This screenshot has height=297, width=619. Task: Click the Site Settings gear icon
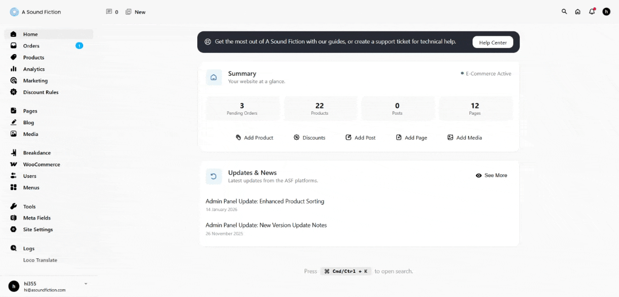point(14,229)
